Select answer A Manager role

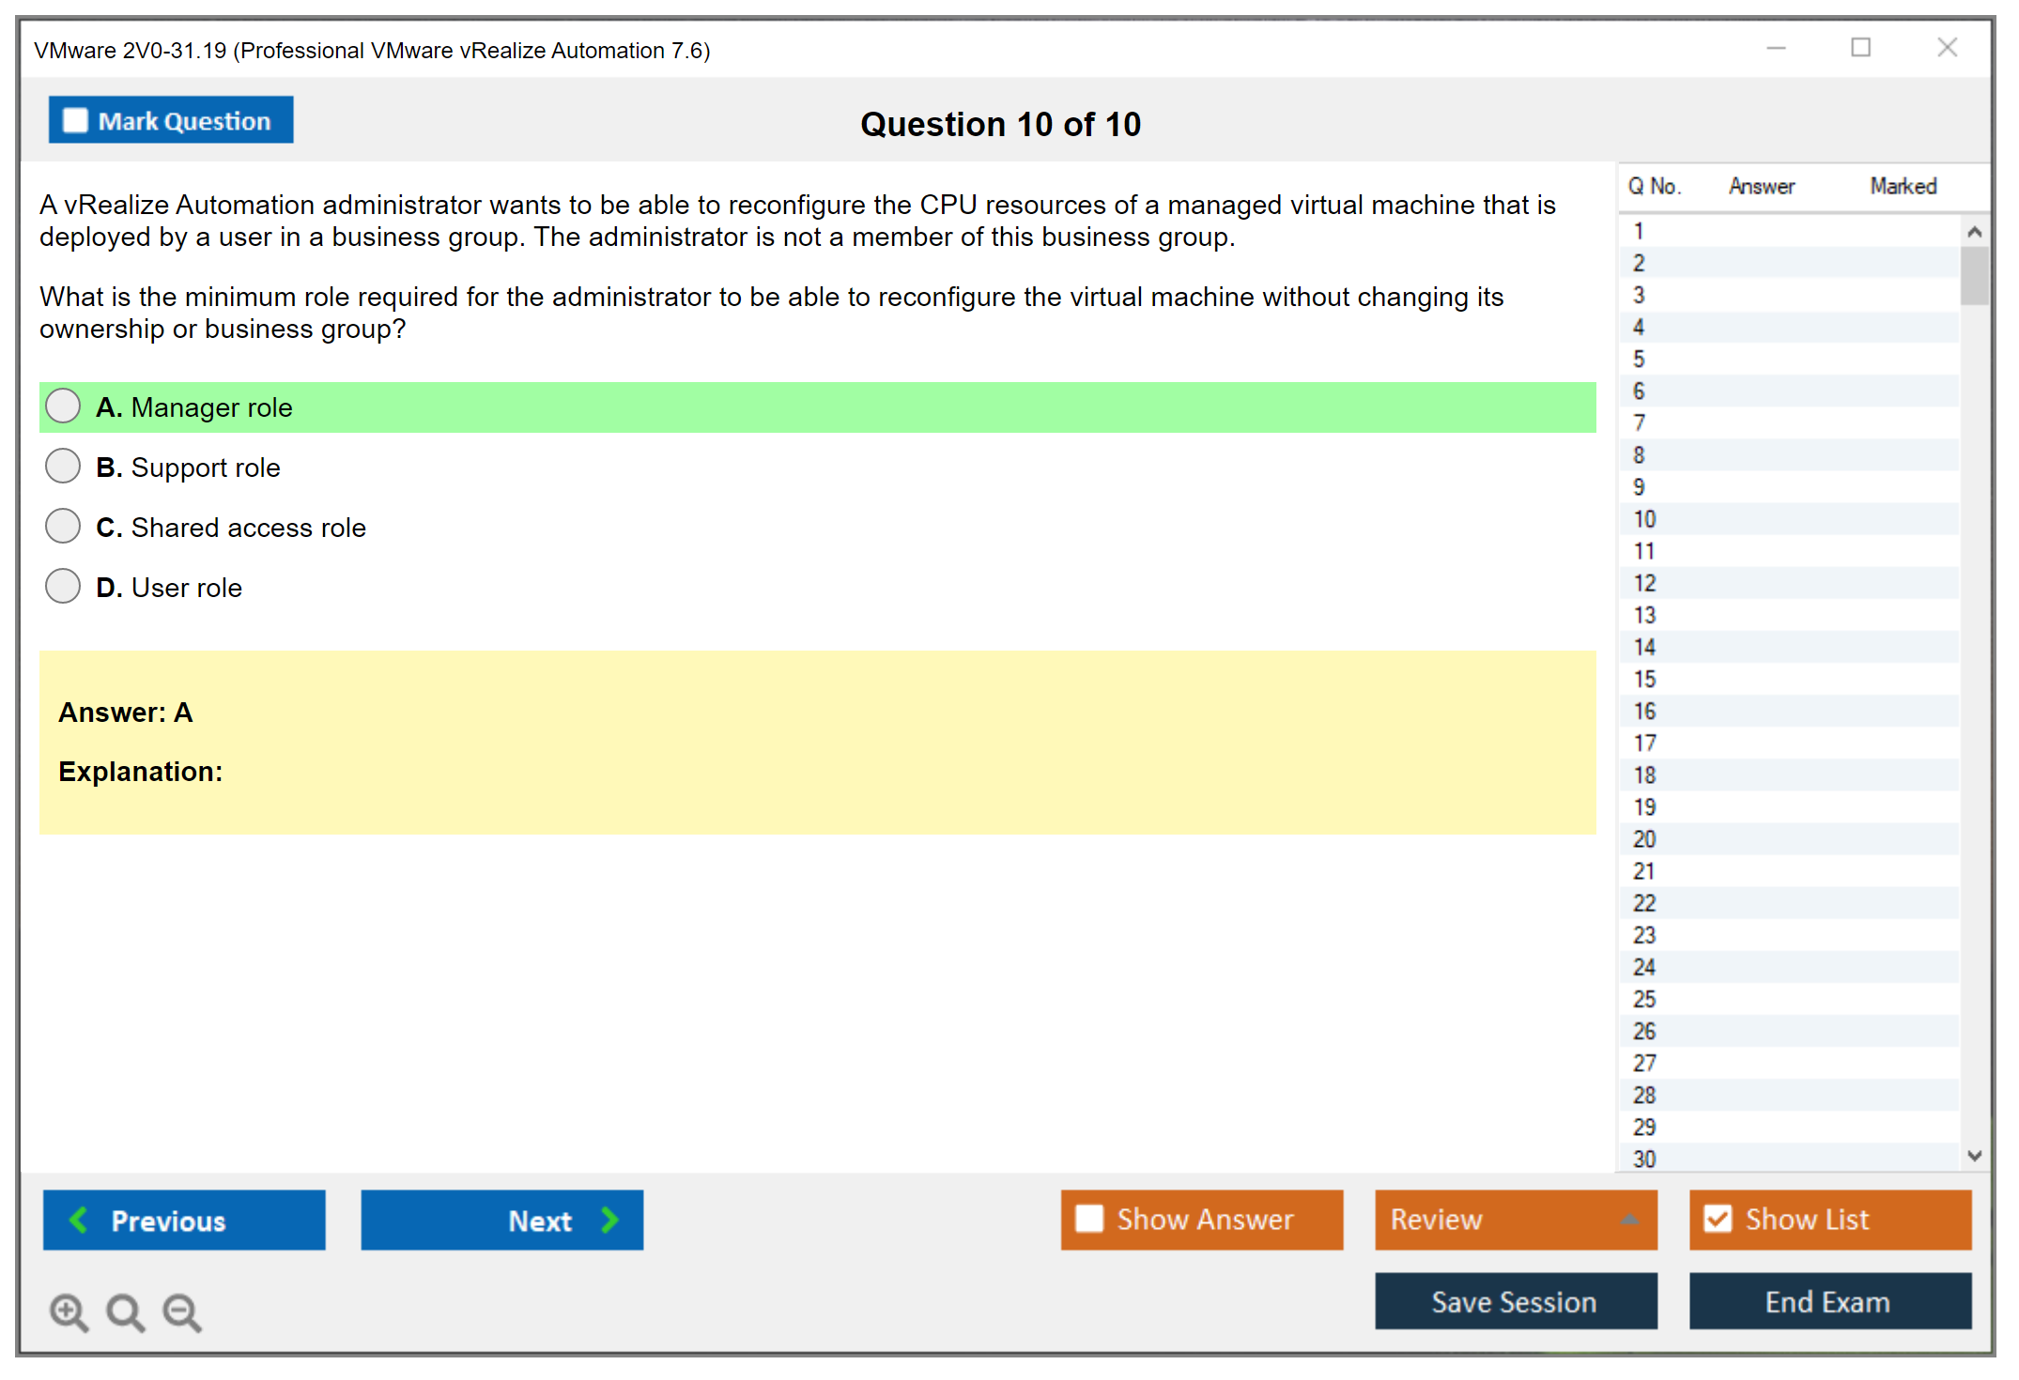tap(63, 406)
